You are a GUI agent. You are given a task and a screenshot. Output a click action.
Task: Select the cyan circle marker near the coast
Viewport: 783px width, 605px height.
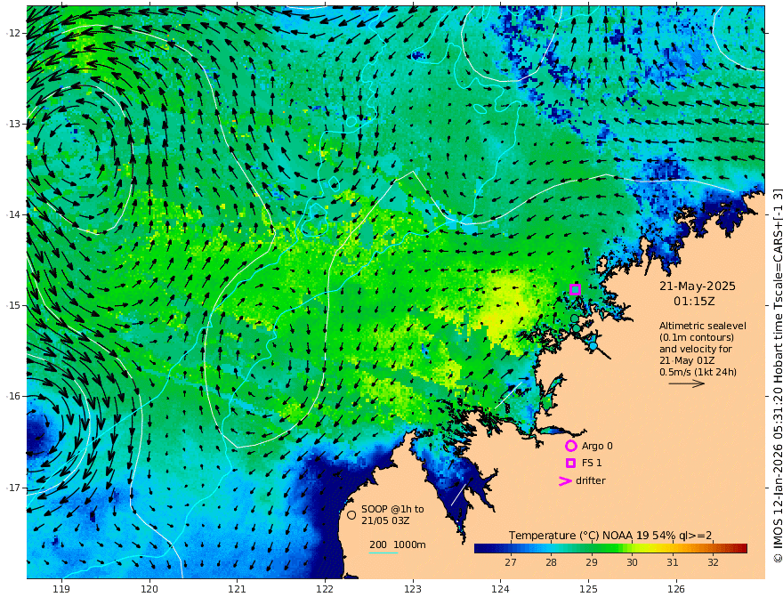click(x=593, y=345)
